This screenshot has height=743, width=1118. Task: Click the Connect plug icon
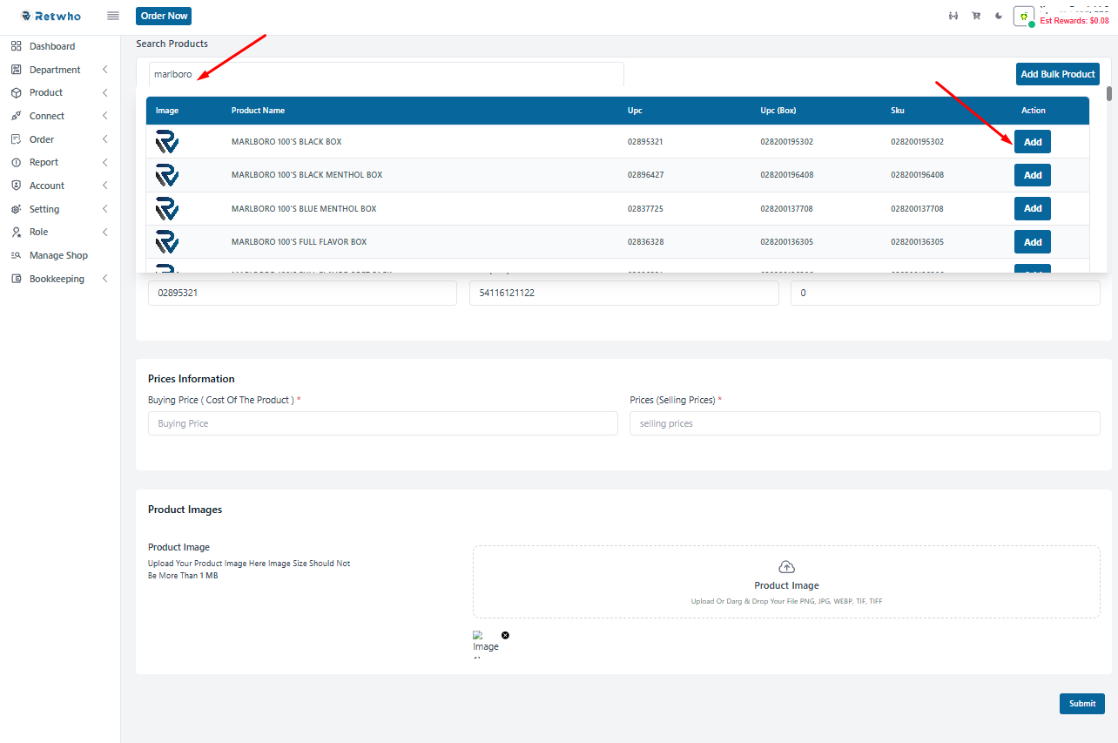[17, 116]
